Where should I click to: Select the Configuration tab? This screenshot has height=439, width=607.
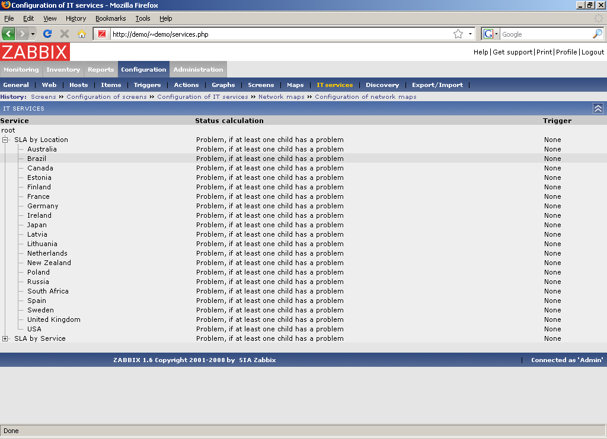[x=143, y=70]
